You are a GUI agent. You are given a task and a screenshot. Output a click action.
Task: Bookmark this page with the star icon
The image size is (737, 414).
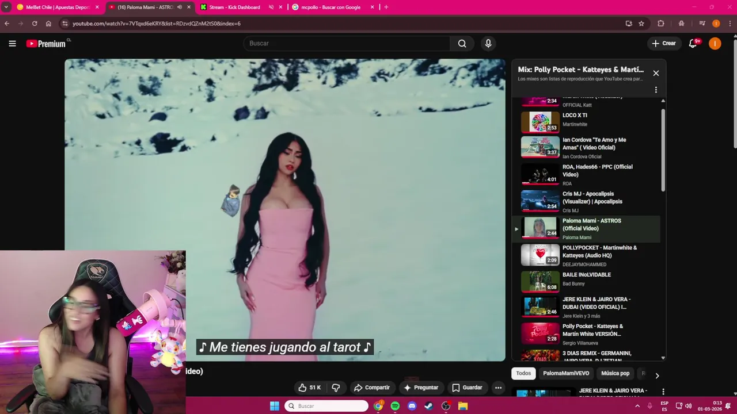tap(641, 24)
